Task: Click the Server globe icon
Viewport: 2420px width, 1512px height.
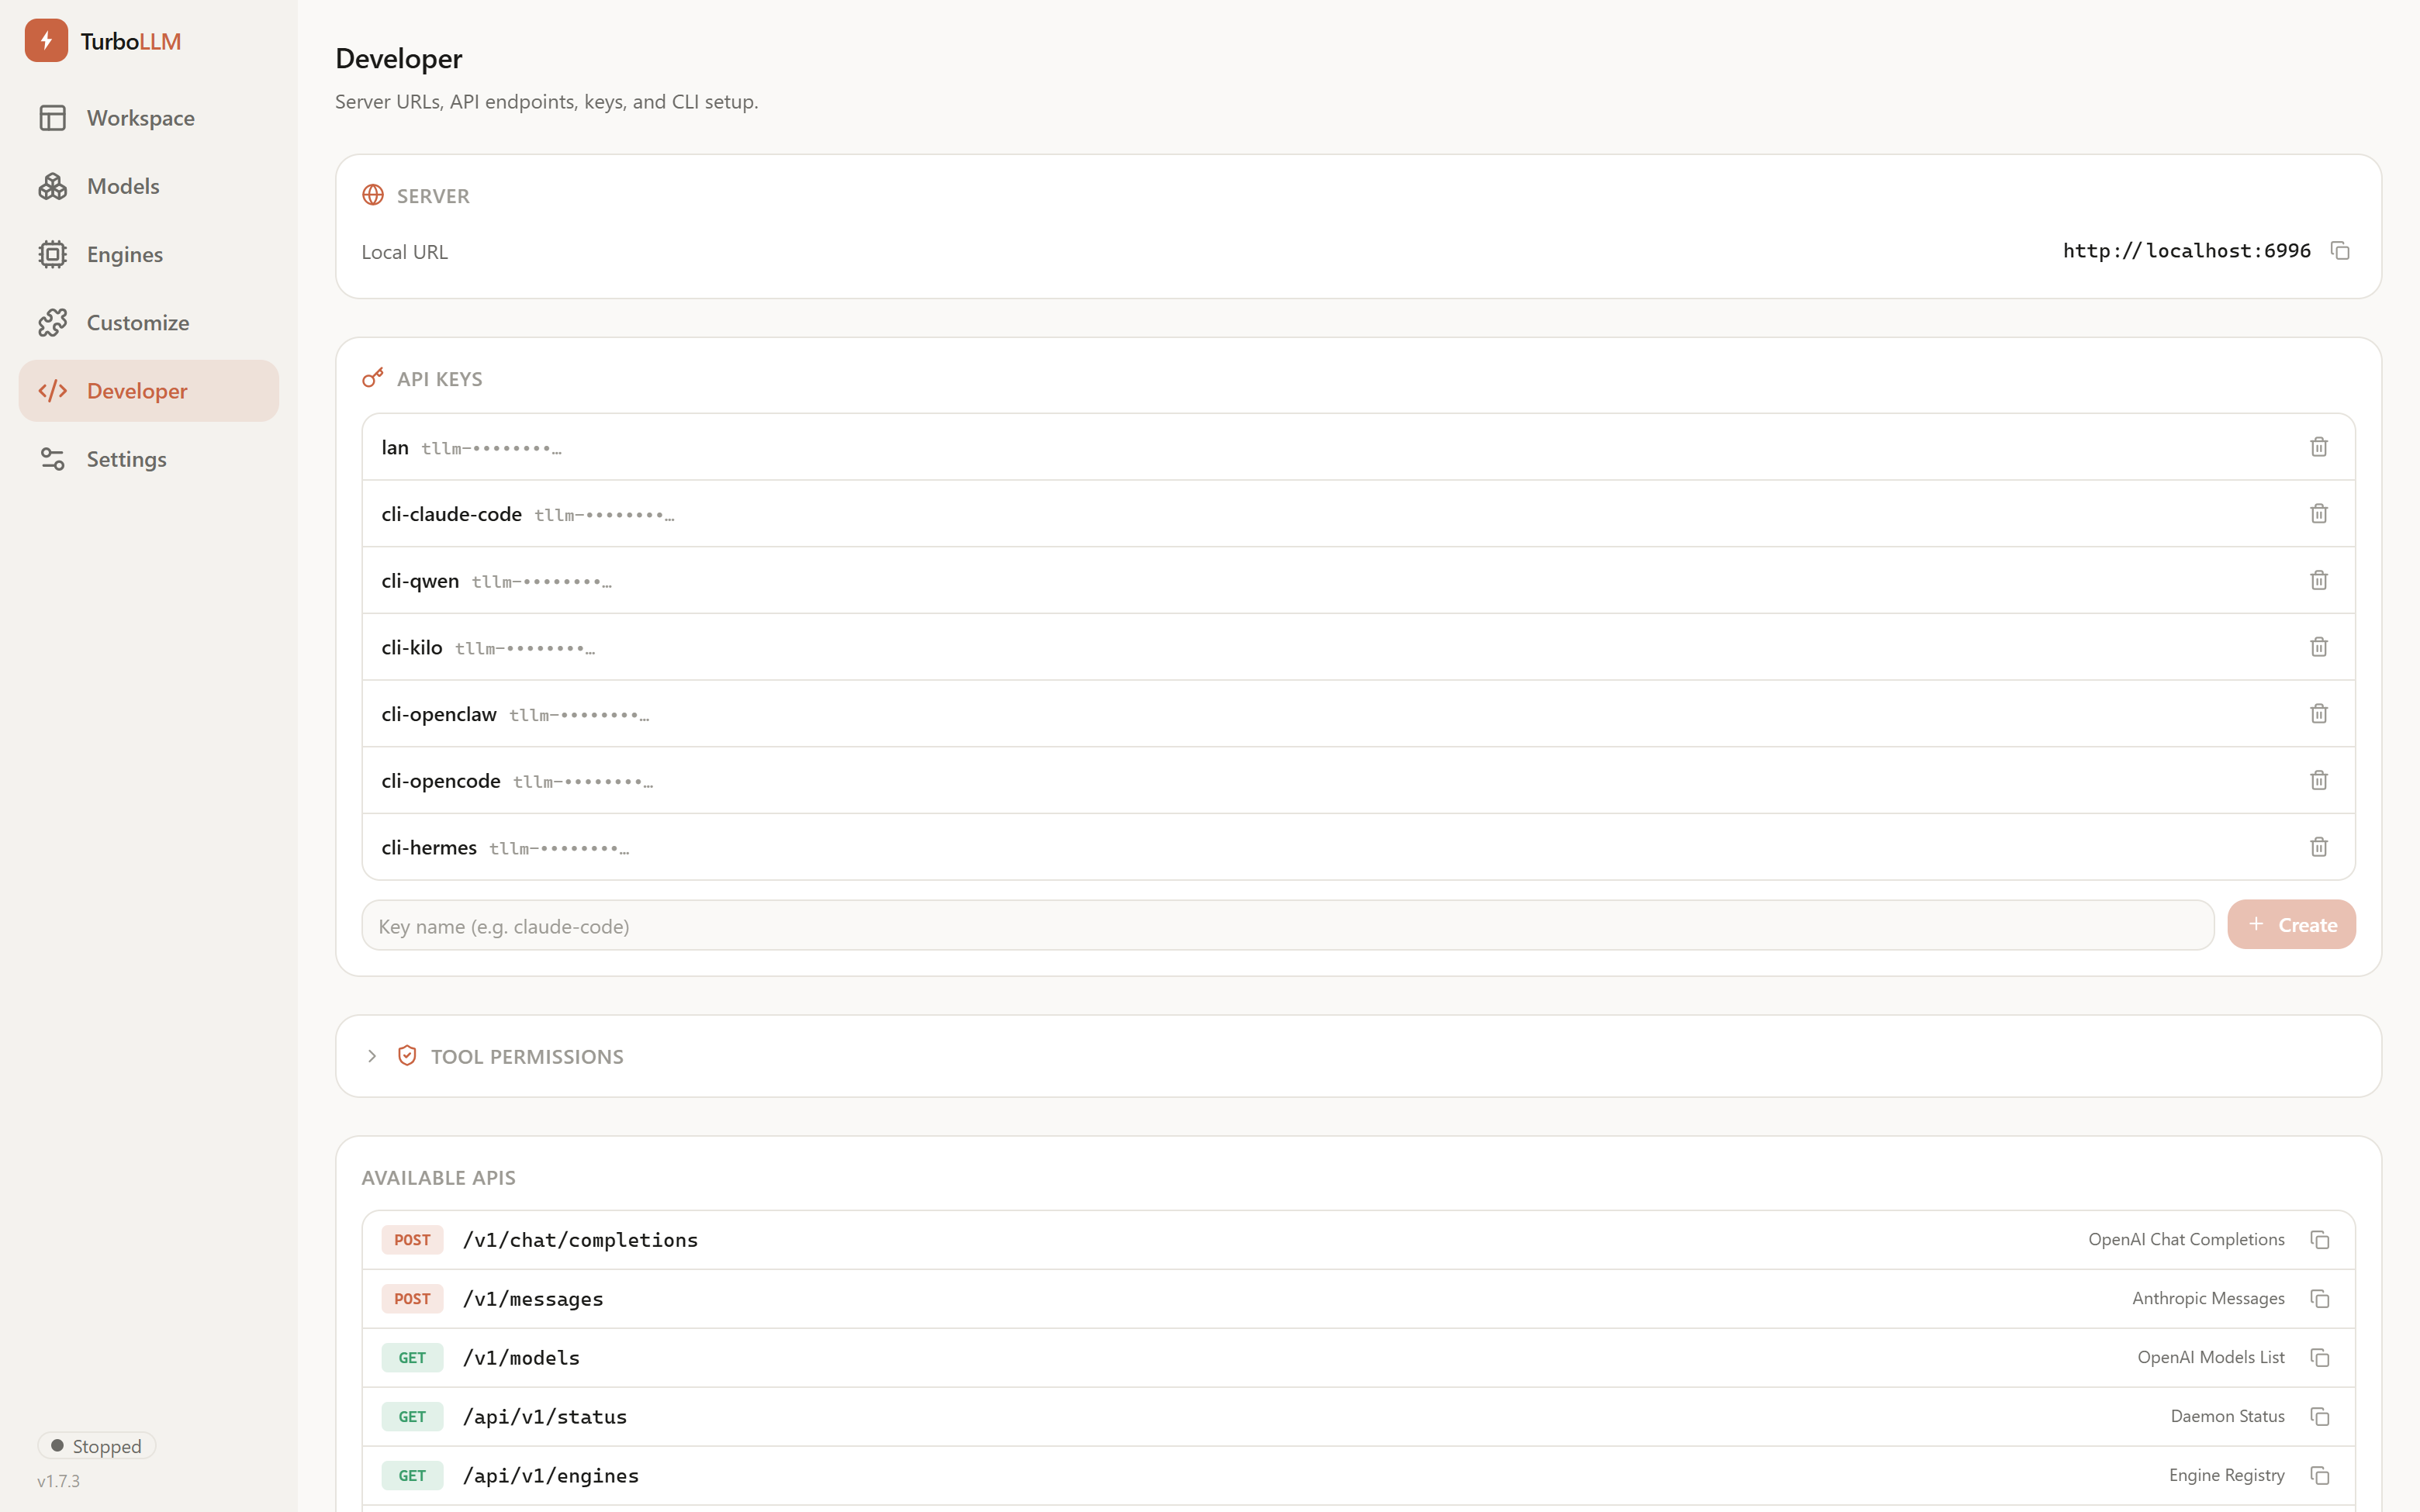Action: click(373, 195)
